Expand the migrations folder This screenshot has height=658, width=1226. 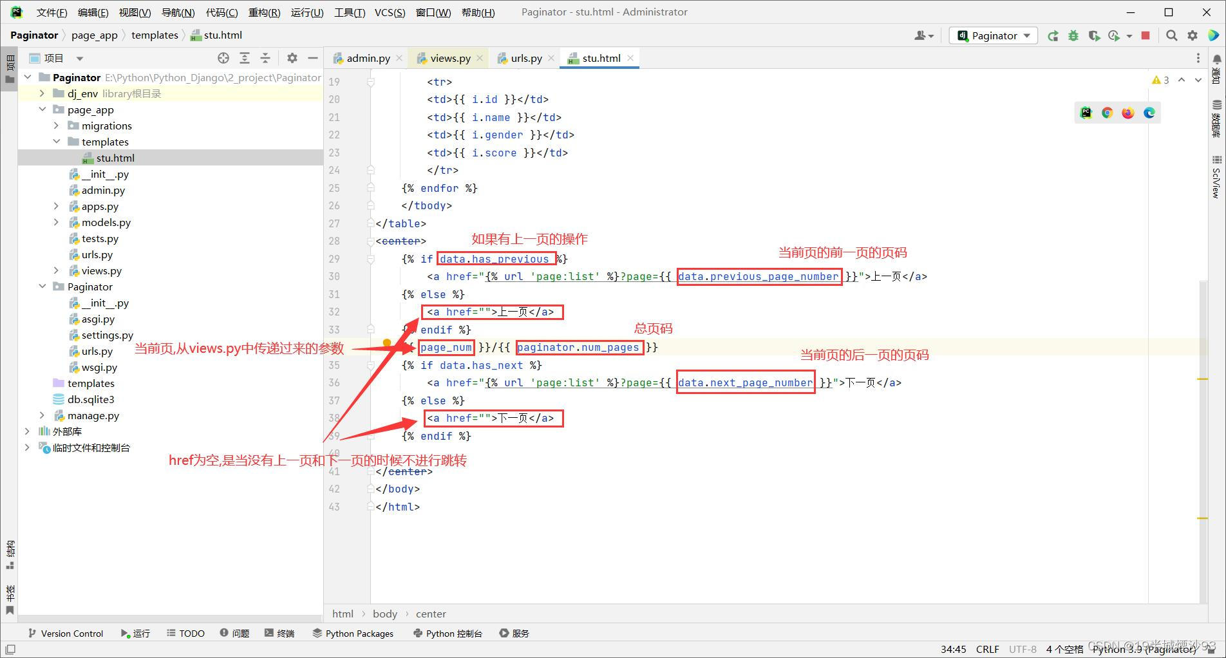[x=57, y=126]
